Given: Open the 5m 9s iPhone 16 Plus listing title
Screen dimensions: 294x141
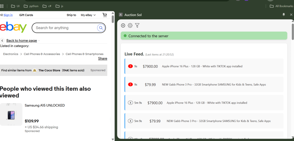Looking at the screenshot, I should coord(207,103).
